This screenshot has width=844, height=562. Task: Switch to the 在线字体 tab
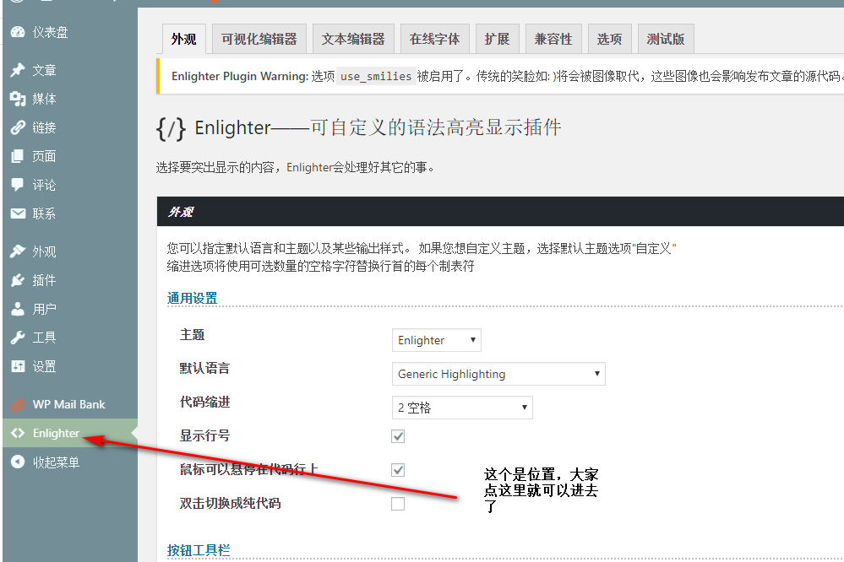click(x=434, y=39)
